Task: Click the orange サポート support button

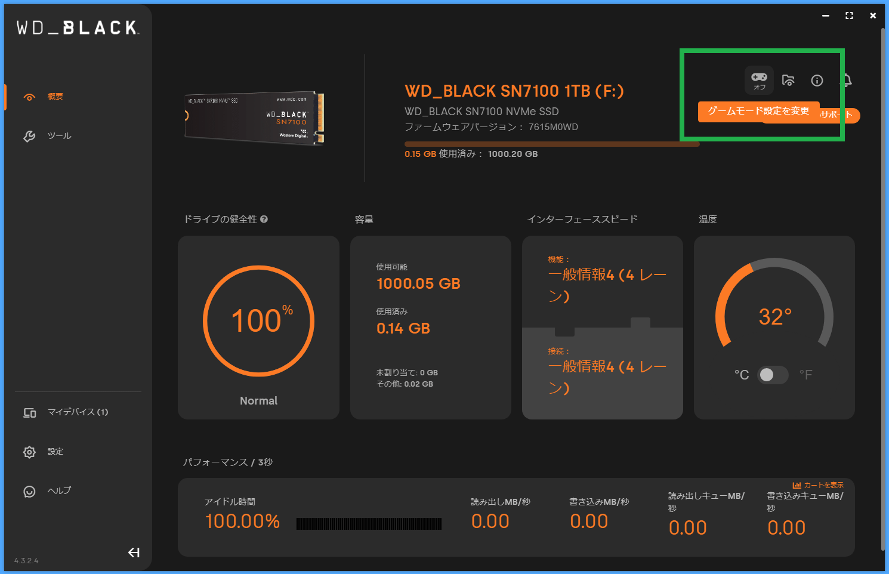Action: (840, 115)
